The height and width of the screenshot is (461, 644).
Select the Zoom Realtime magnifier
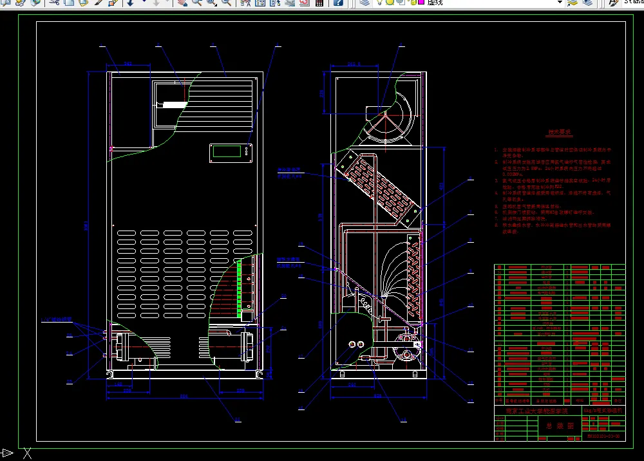[197, 2]
